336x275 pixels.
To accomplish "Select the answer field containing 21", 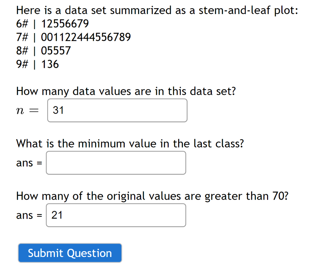I will (116, 215).
